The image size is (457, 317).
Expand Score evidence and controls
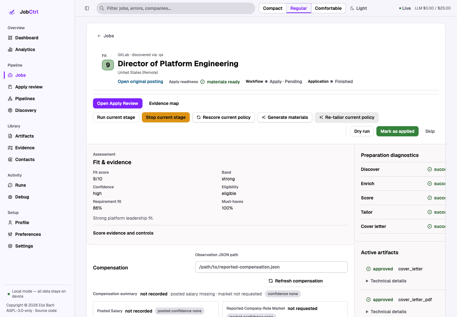(x=123, y=233)
